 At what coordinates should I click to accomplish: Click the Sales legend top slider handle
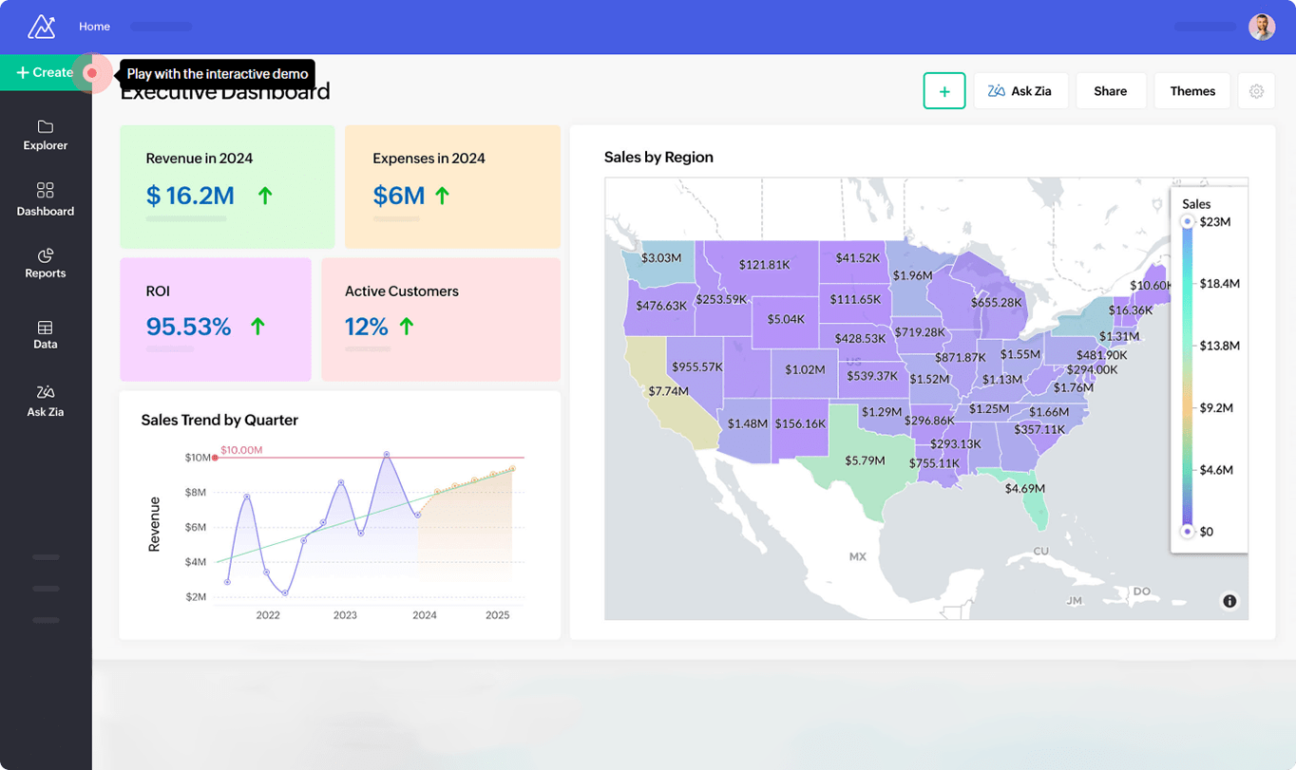pyautogui.click(x=1187, y=221)
